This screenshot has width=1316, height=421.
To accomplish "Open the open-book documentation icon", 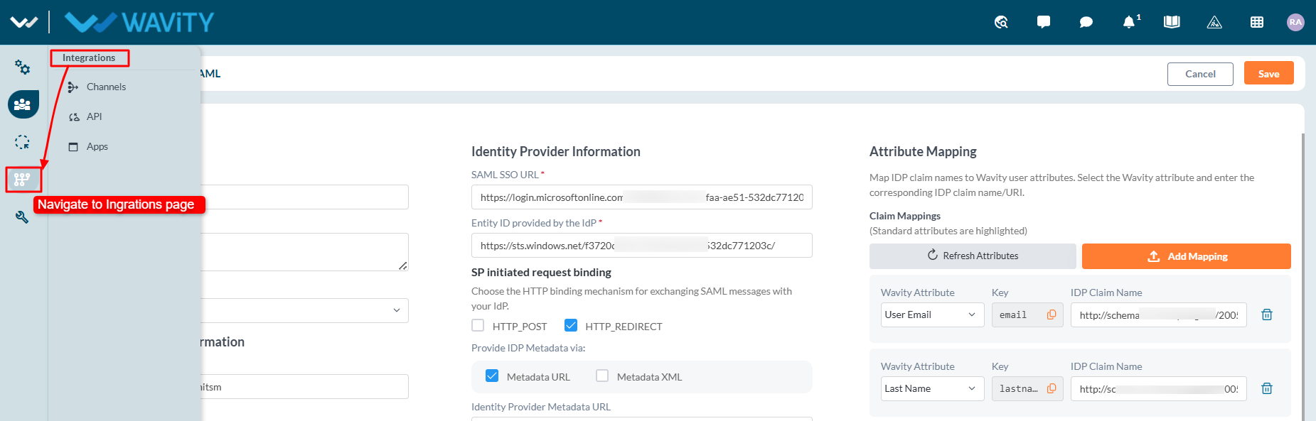I will coord(1172,22).
